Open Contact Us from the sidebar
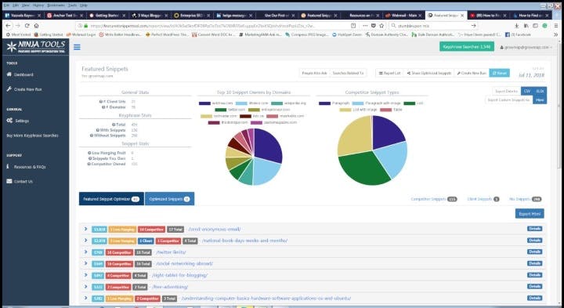 20,181
